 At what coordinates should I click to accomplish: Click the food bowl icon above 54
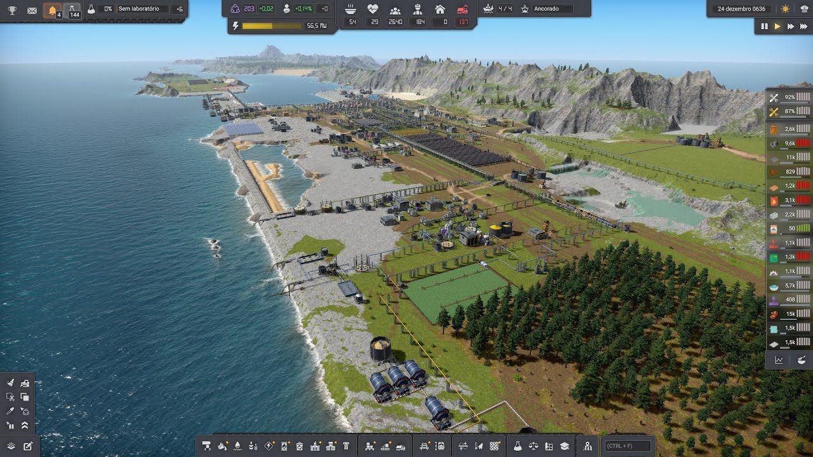[x=350, y=10]
